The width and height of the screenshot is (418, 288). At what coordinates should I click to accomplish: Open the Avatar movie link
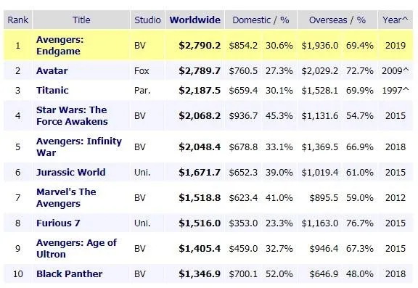tap(52, 71)
